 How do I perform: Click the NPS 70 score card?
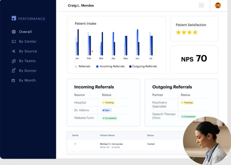pos(194,59)
